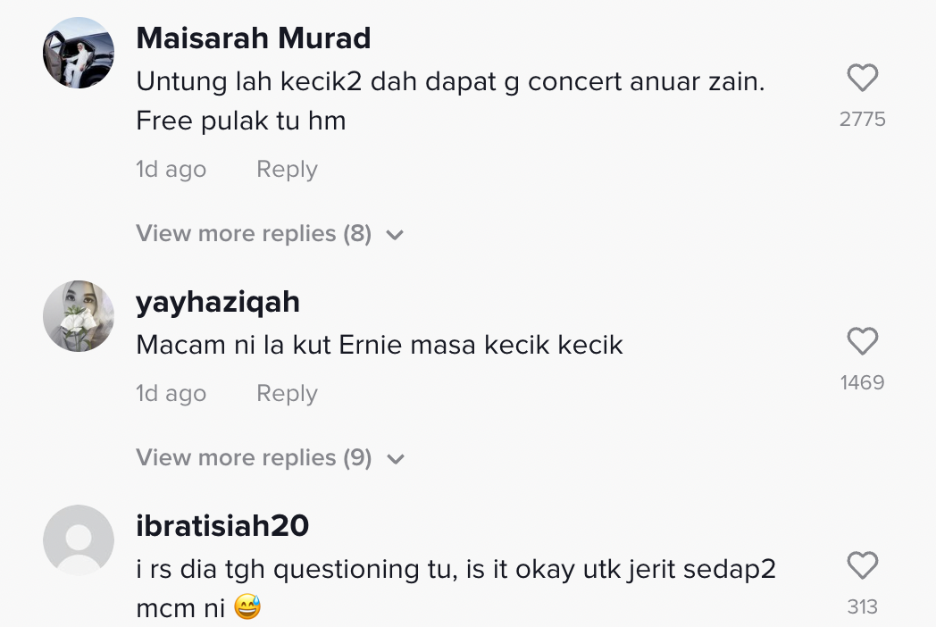Click 1d ago timestamp on Maisarah's comment

point(171,170)
